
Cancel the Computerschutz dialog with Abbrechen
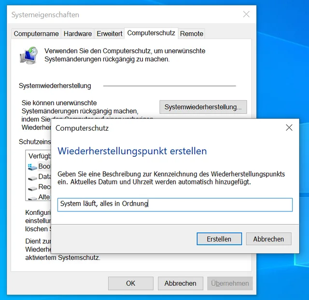tap(268, 239)
